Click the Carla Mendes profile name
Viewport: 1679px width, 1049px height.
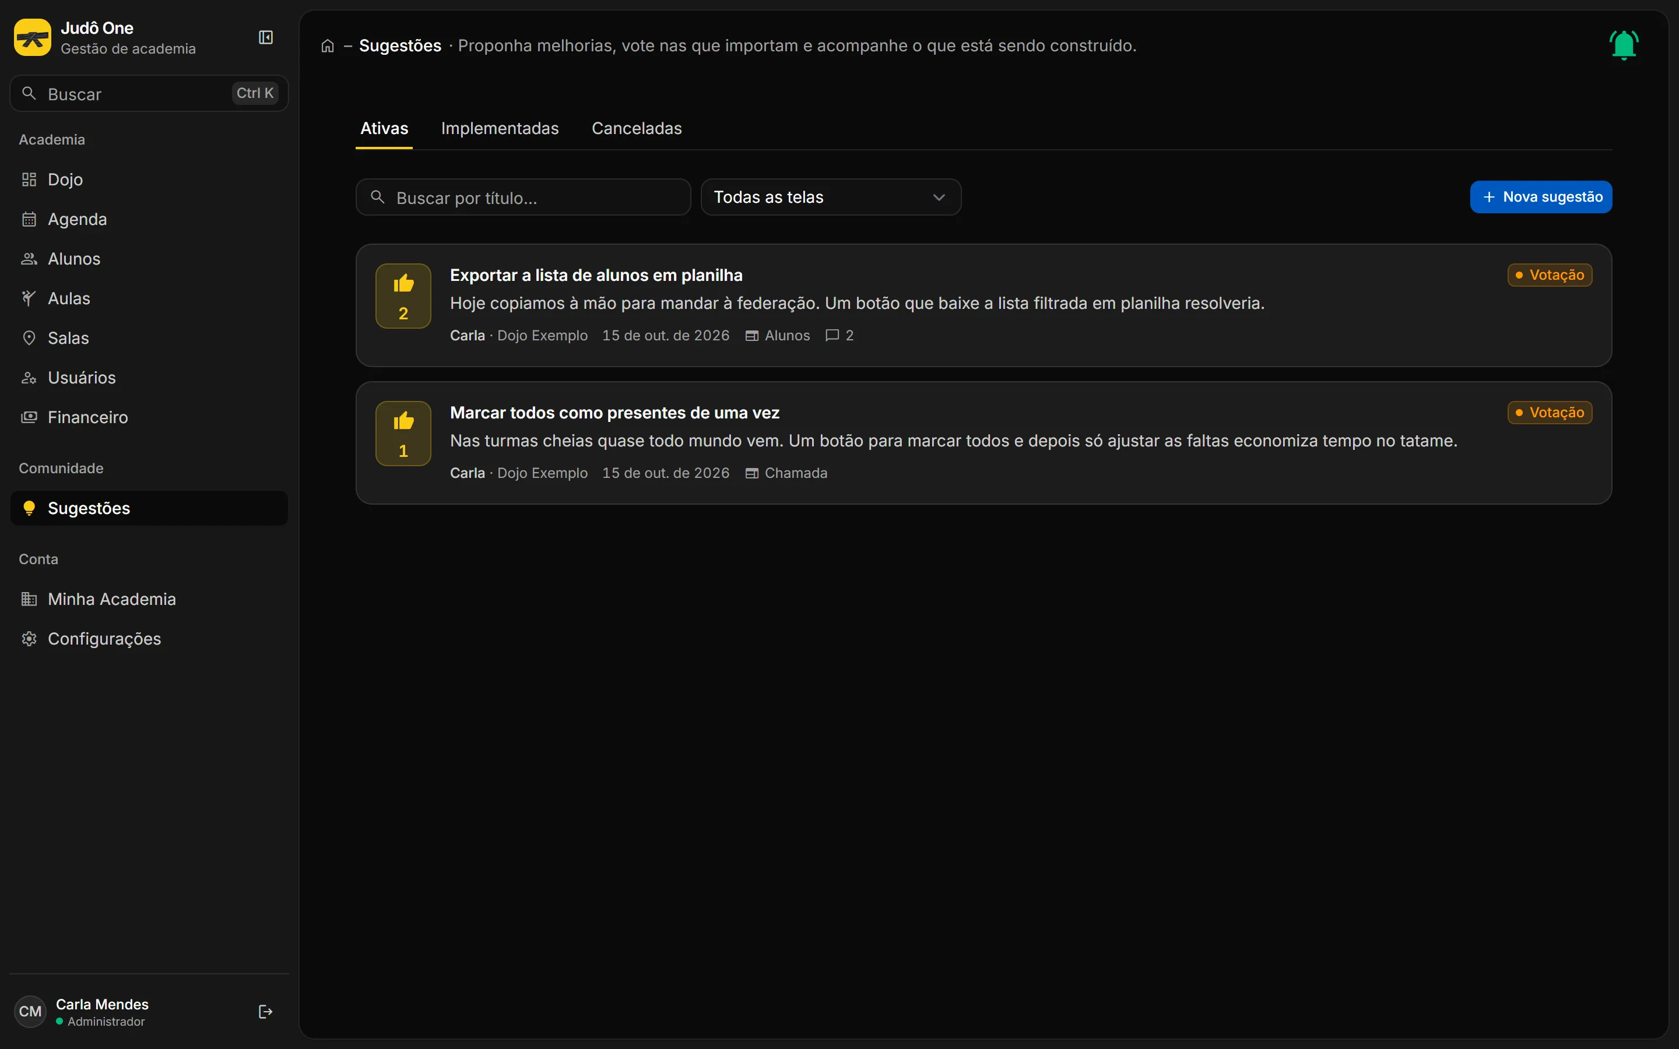click(x=102, y=1004)
